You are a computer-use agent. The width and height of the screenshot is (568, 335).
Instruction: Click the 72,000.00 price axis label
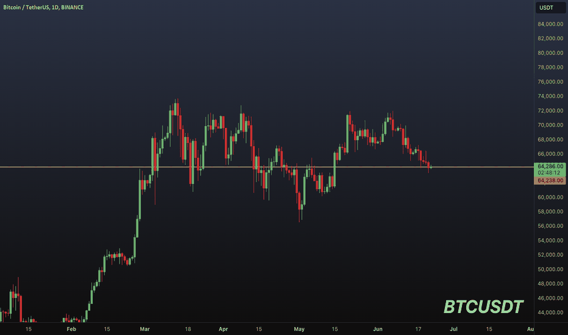pyautogui.click(x=550, y=110)
